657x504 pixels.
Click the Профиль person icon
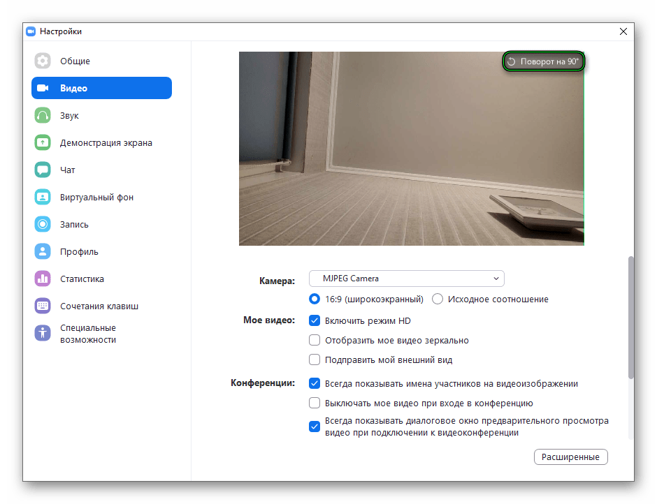43,252
